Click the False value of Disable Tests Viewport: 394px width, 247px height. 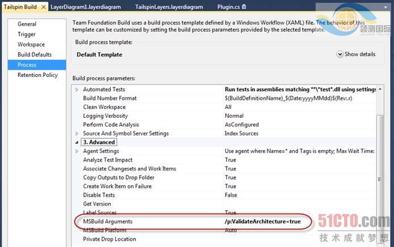[x=231, y=195]
